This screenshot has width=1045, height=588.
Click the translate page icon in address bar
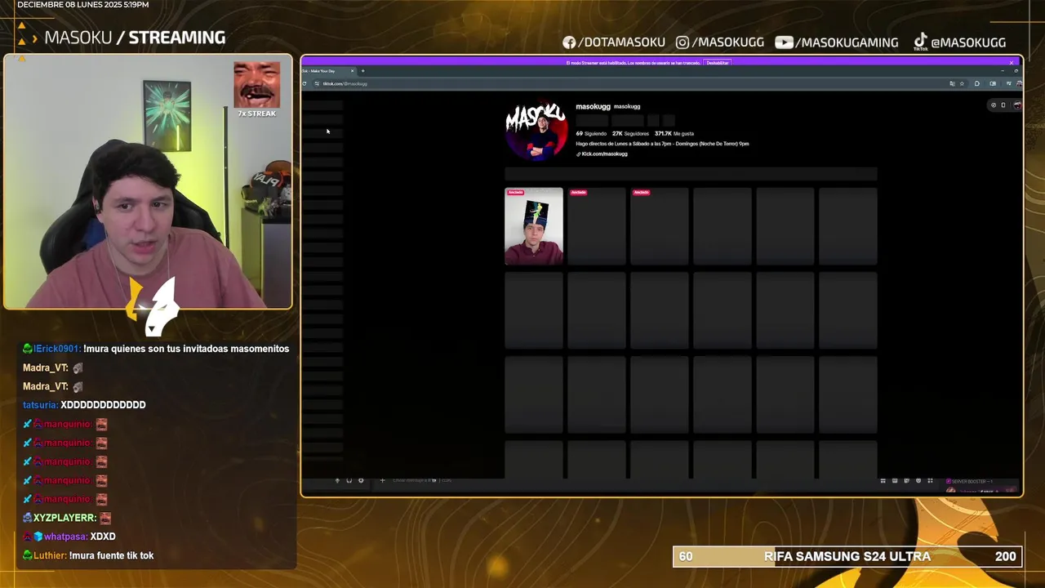(x=952, y=83)
